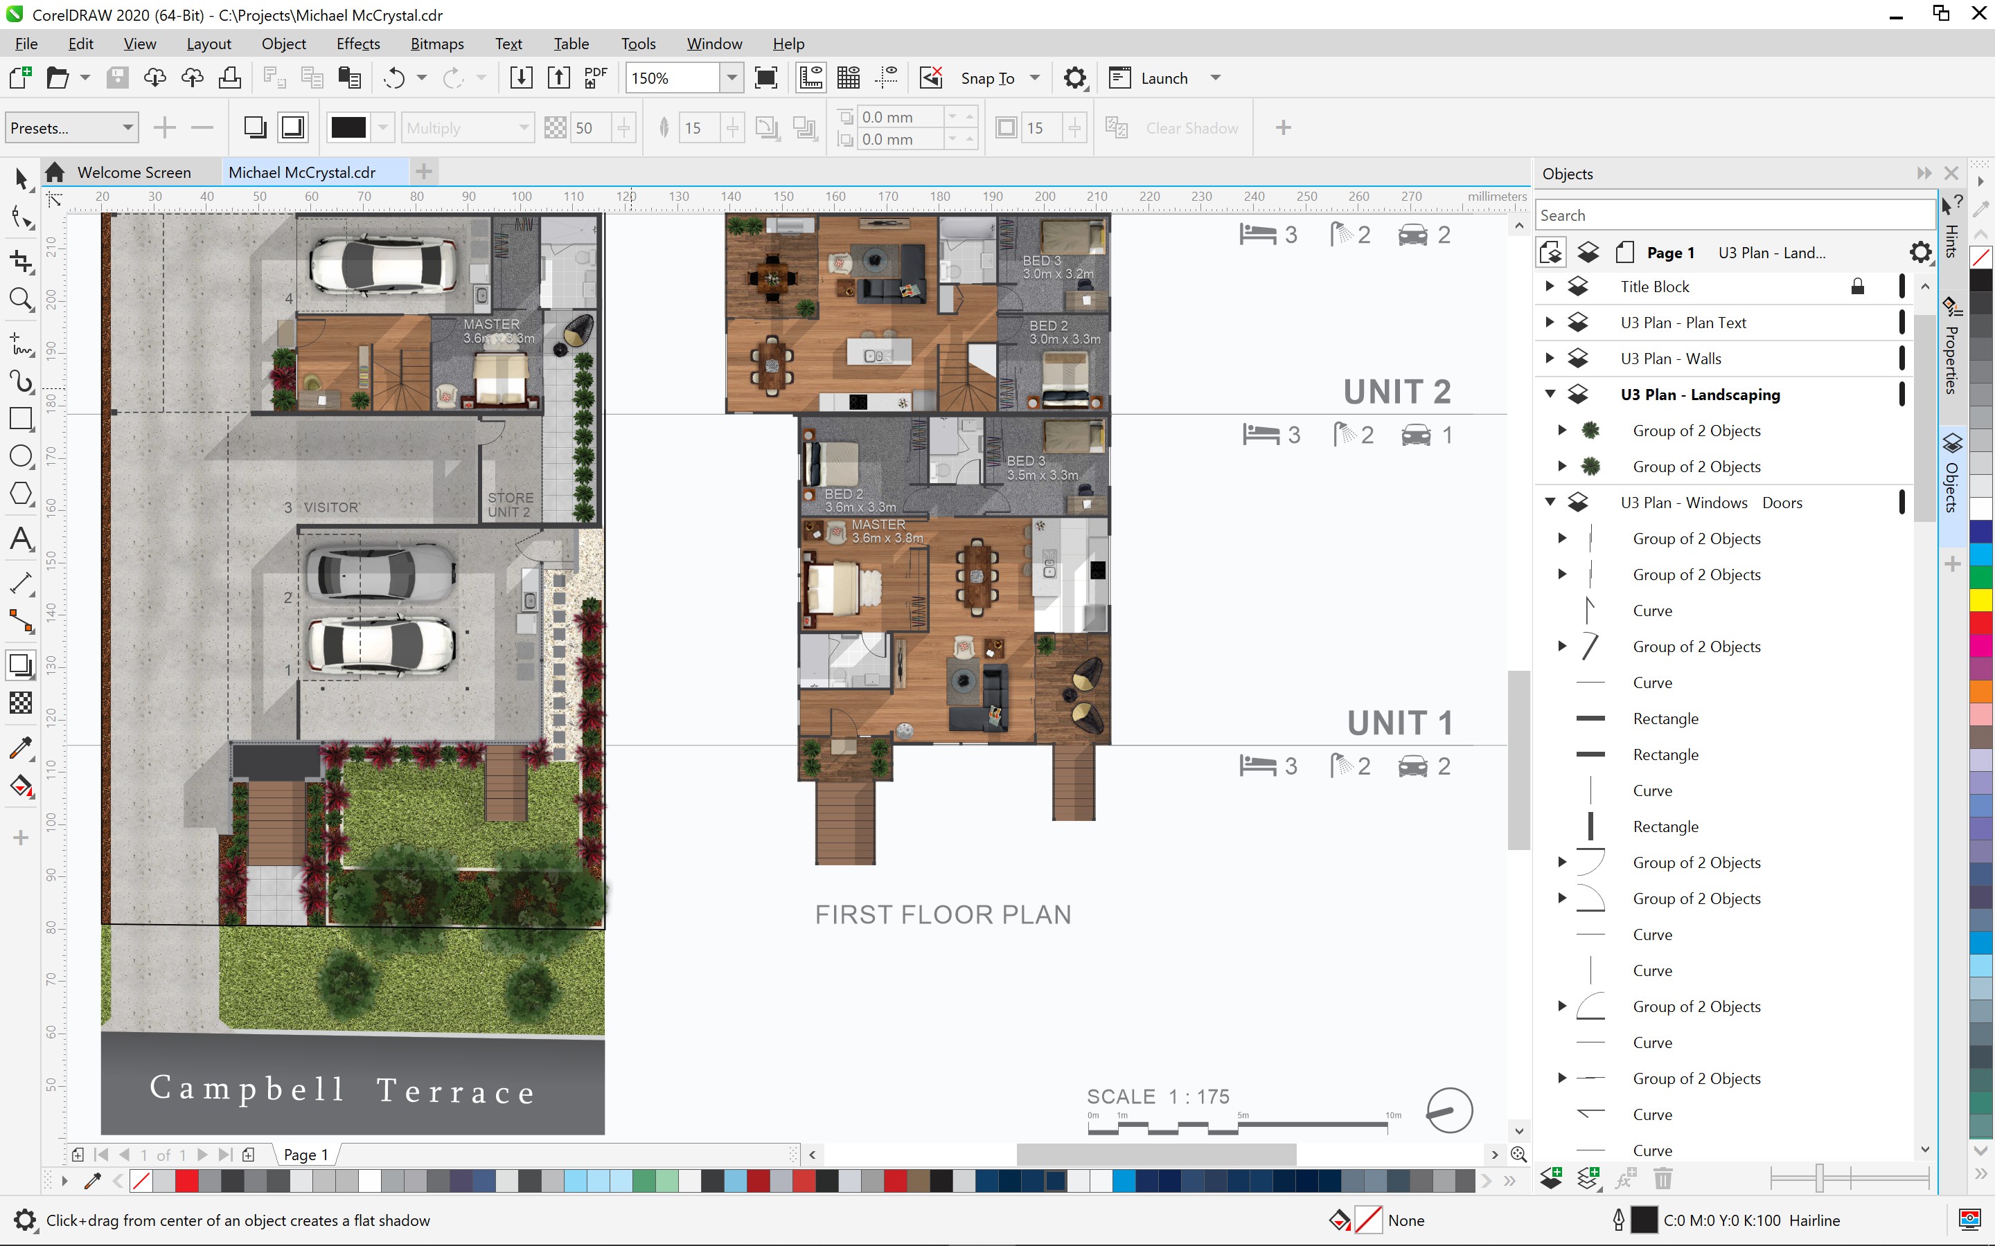
Task: Lock the Title Block layer
Action: 1860,286
